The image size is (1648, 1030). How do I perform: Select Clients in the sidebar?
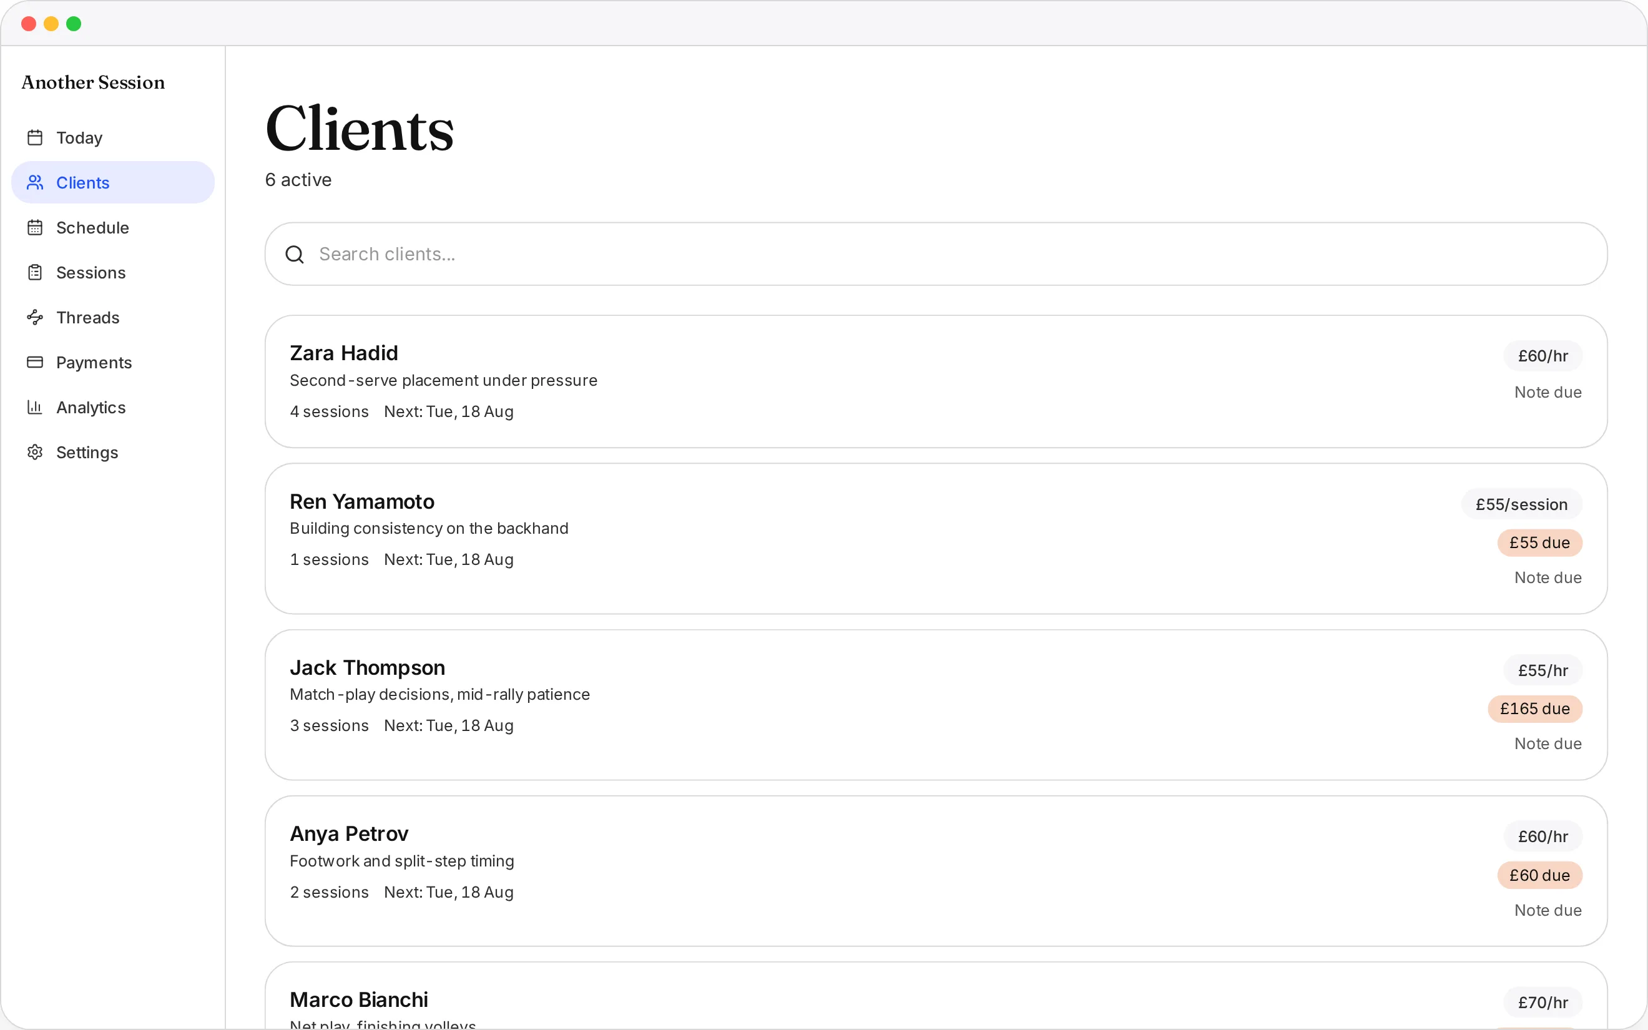[113, 182]
